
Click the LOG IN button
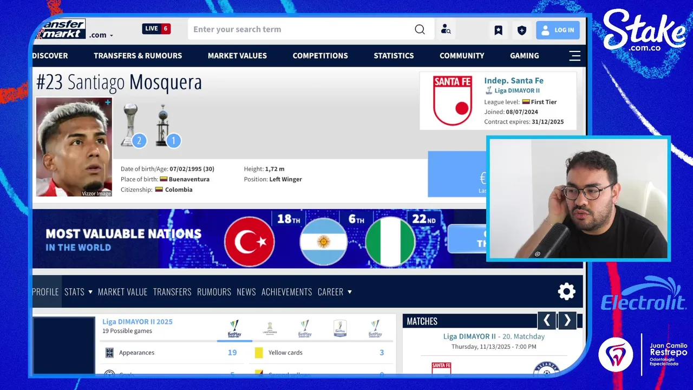(558, 30)
